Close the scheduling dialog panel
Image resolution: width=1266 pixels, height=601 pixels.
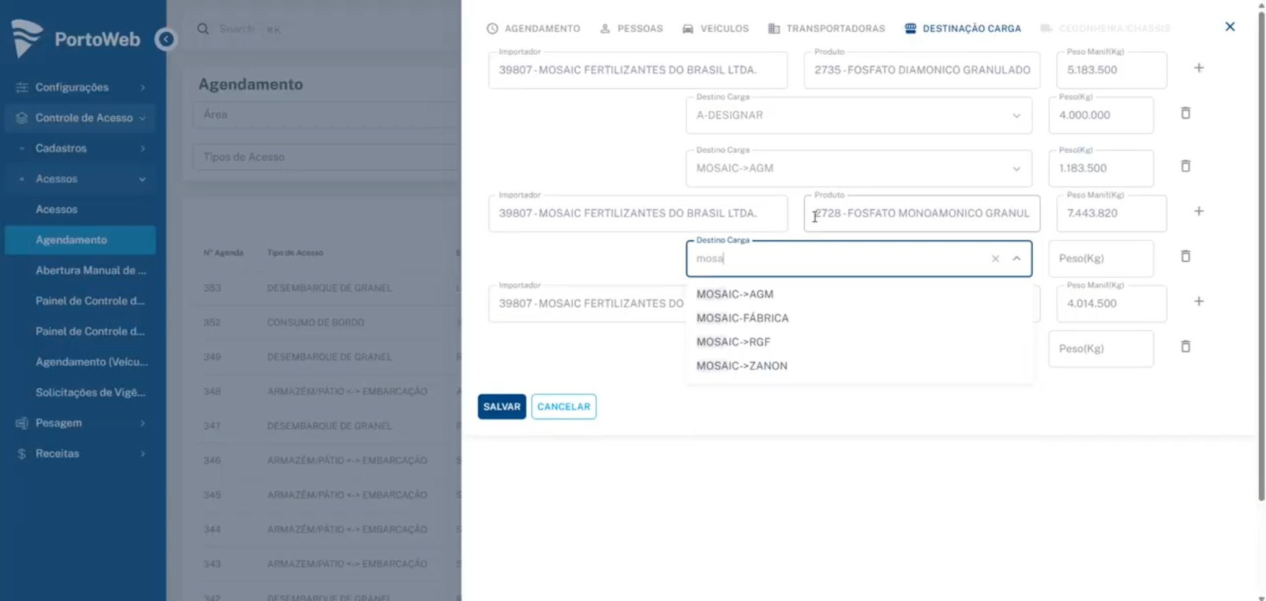tap(1230, 27)
